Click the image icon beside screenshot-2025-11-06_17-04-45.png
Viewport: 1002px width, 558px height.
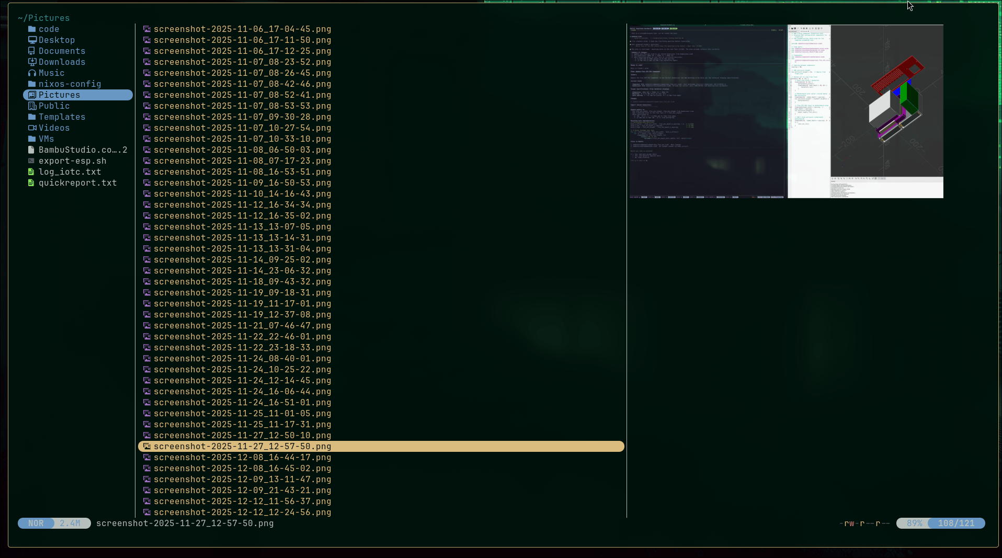tap(147, 29)
